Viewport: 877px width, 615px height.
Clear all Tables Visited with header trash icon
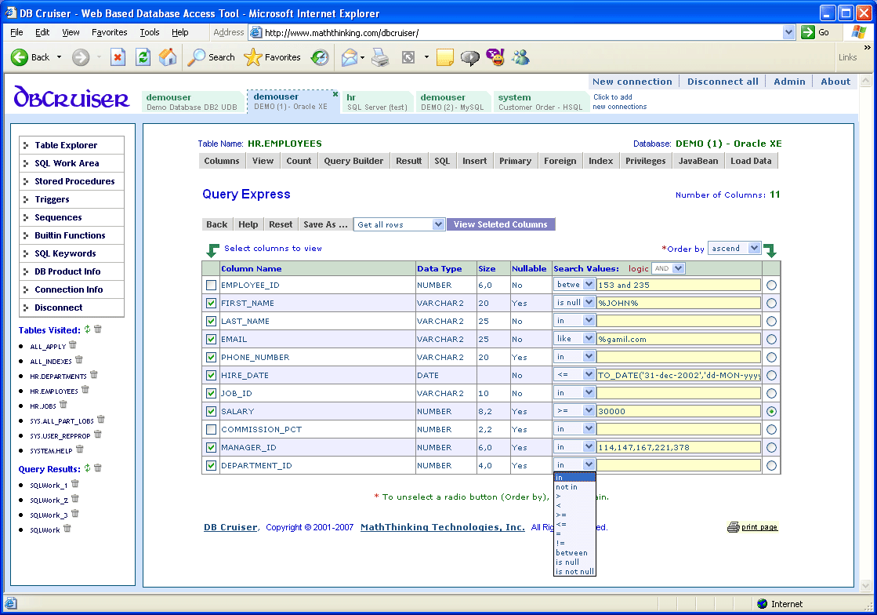[98, 329]
